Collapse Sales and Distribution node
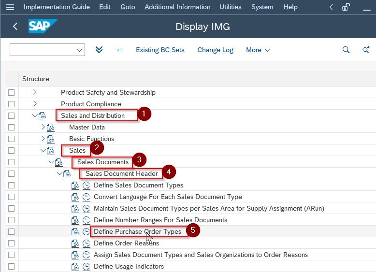Viewport: 376px width, 272px height. [35, 115]
